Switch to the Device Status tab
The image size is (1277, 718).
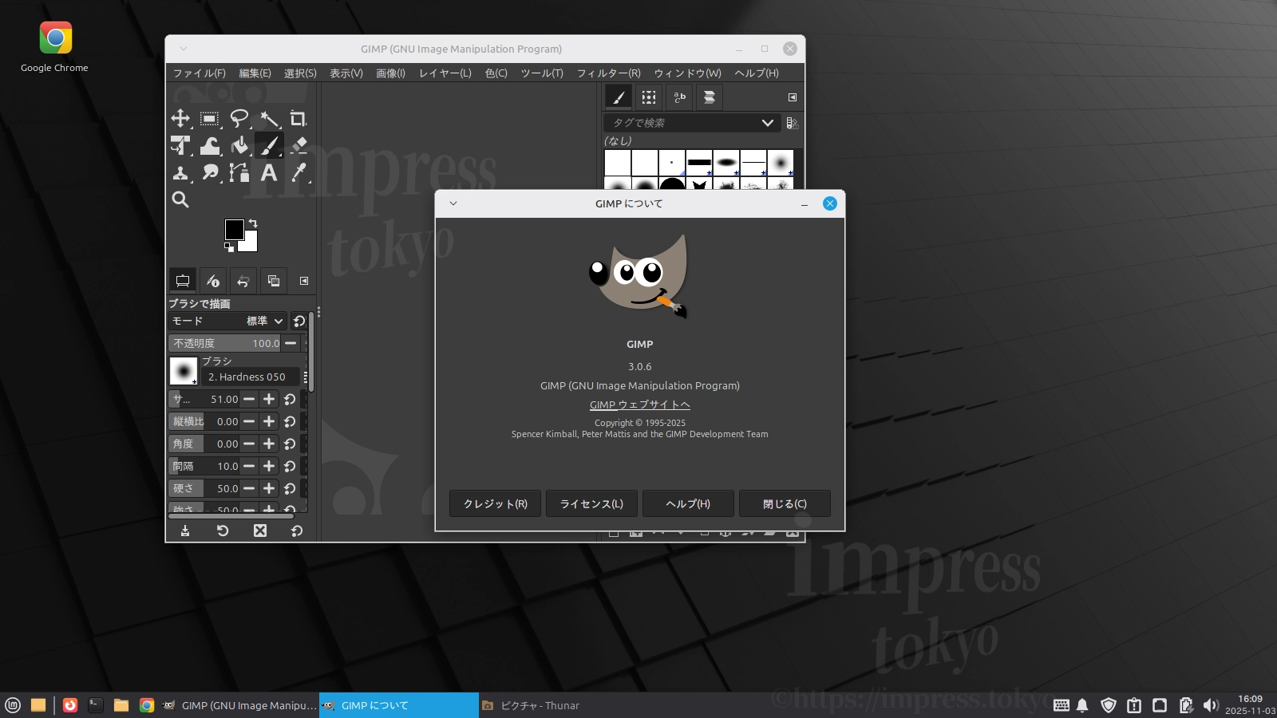[213, 281]
